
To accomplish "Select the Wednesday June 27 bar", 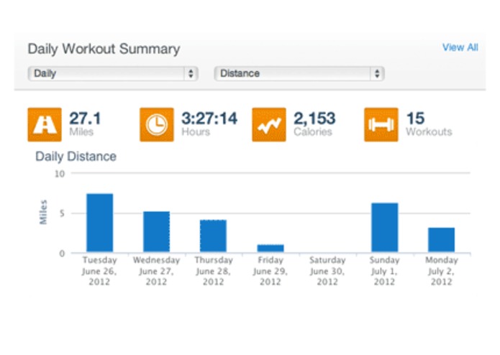I will 157,232.
